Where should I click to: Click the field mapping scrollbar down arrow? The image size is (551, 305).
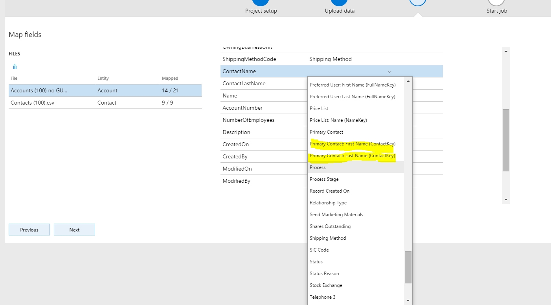(506, 200)
